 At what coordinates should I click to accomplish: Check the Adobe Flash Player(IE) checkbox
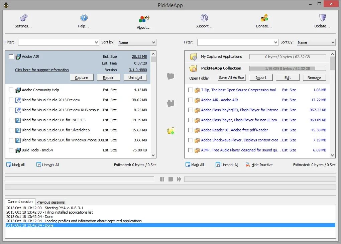[x=190, y=110]
